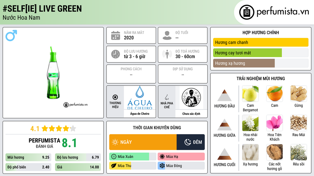Click the leaf icon for Mùa Thu
The image size is (314, 176).
click(114, 166)
